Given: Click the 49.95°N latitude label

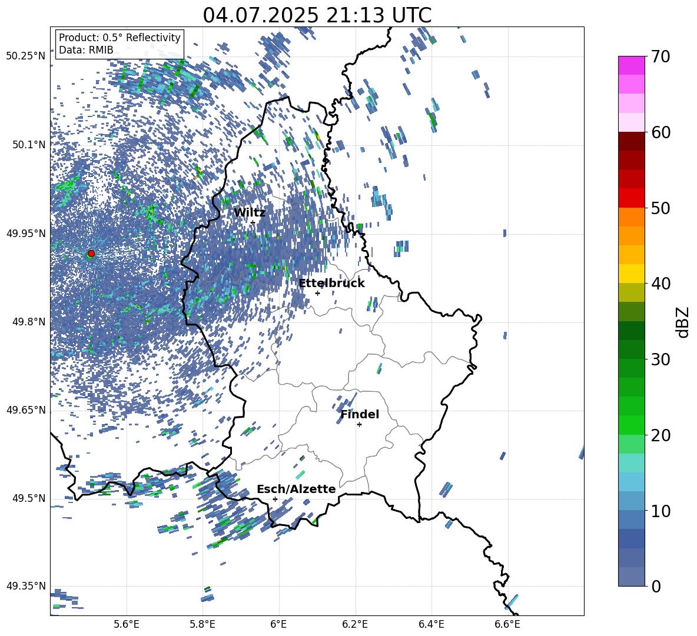Looking at the screenshot, I should pos(26,233).
